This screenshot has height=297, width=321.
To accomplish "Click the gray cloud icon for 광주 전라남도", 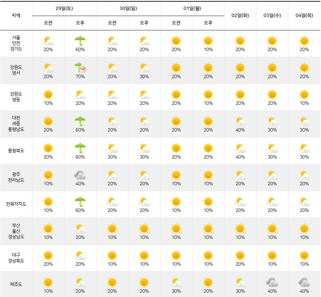I will (x=80, y=175).
